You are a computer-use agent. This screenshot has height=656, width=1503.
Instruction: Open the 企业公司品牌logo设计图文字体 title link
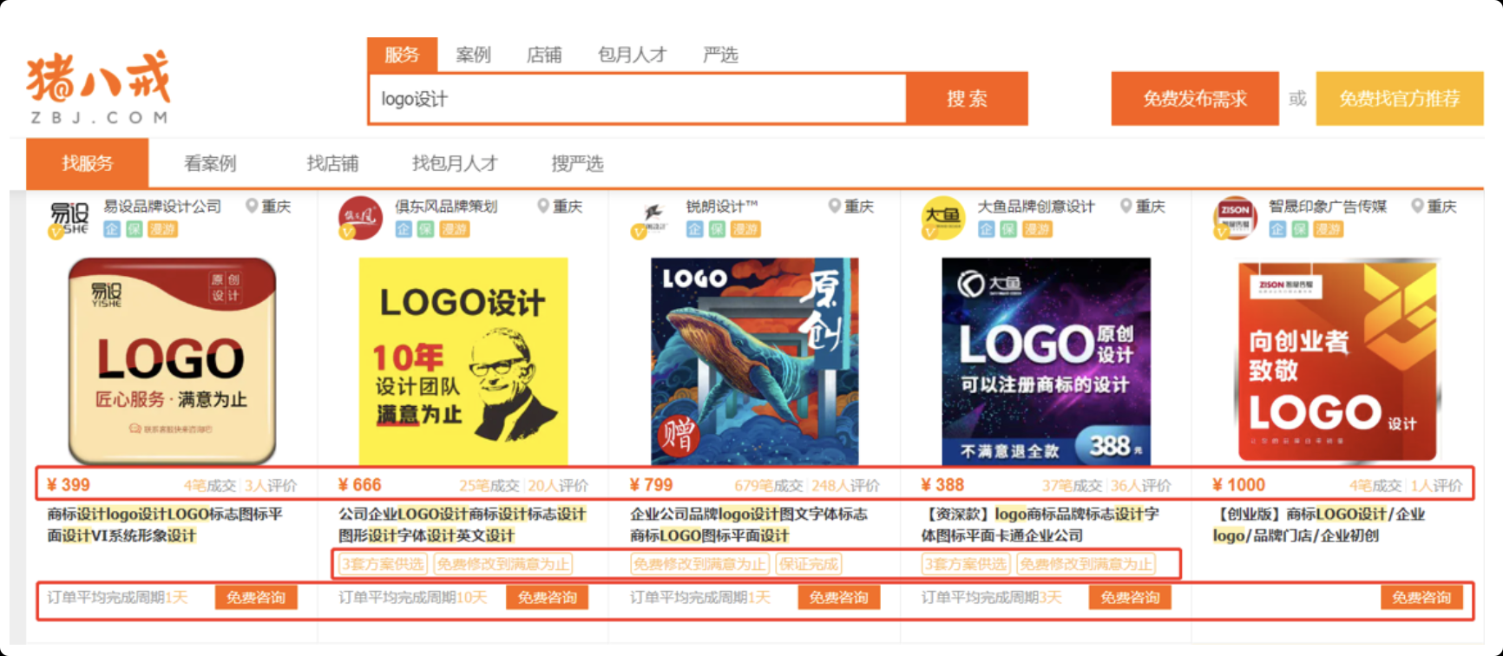[x=749, y=525]
